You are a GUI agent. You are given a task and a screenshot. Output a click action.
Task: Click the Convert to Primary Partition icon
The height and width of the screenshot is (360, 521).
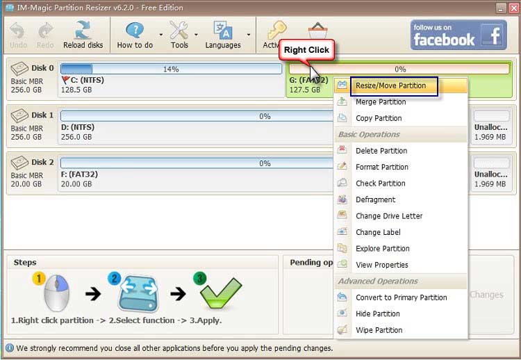pyautogui.click(x=342, y=297)
